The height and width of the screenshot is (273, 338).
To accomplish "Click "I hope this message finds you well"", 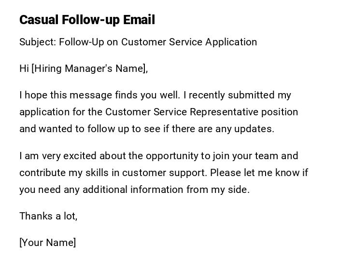I will tap(99, 95).
